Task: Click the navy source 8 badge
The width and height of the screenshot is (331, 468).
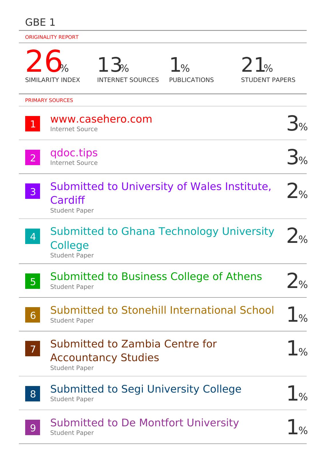Action: (33, 394)
